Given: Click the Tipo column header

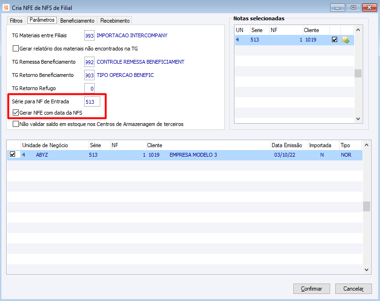Looking at the screenshot, I should tap(350, 145).
